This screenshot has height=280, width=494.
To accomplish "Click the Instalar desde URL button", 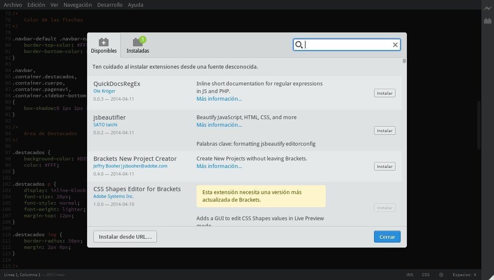I will pos(125,237).
